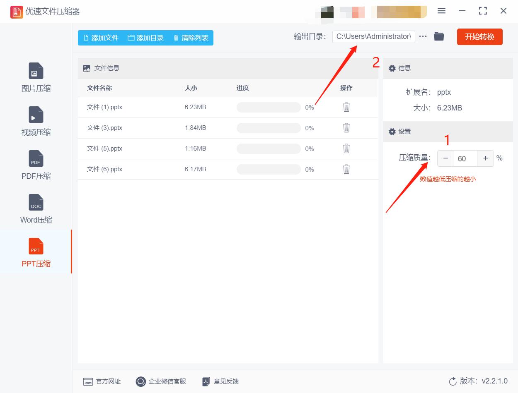
Task: Browse output directory with ... button
Action: coord(423,36)
